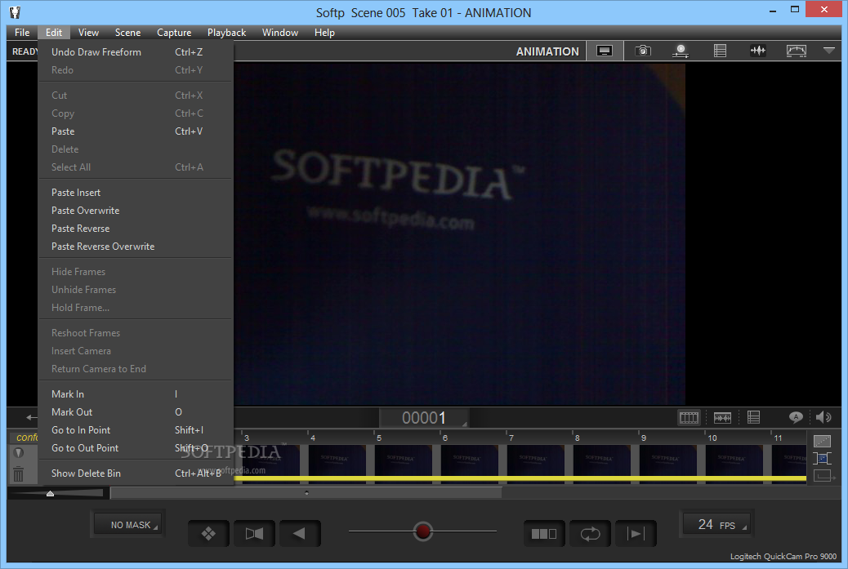Open the Help menu
Screen dimensions: 848x569
[324, 33]
